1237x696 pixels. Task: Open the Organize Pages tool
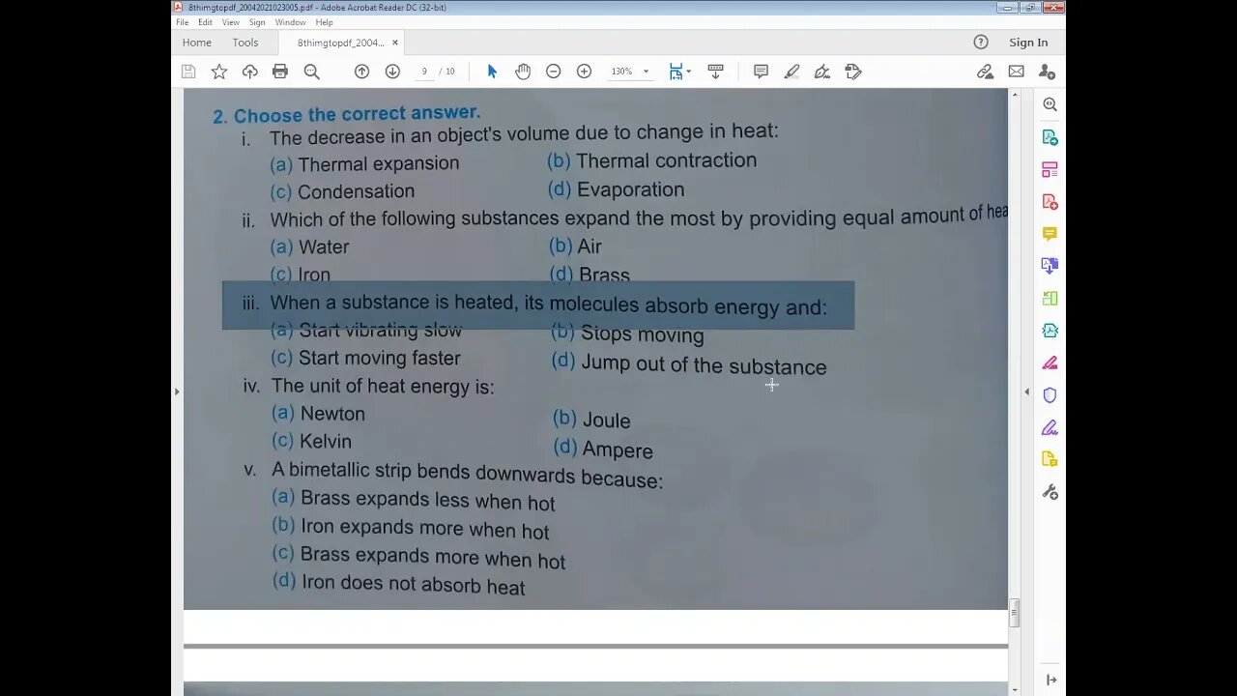(x=1050, y=170)
